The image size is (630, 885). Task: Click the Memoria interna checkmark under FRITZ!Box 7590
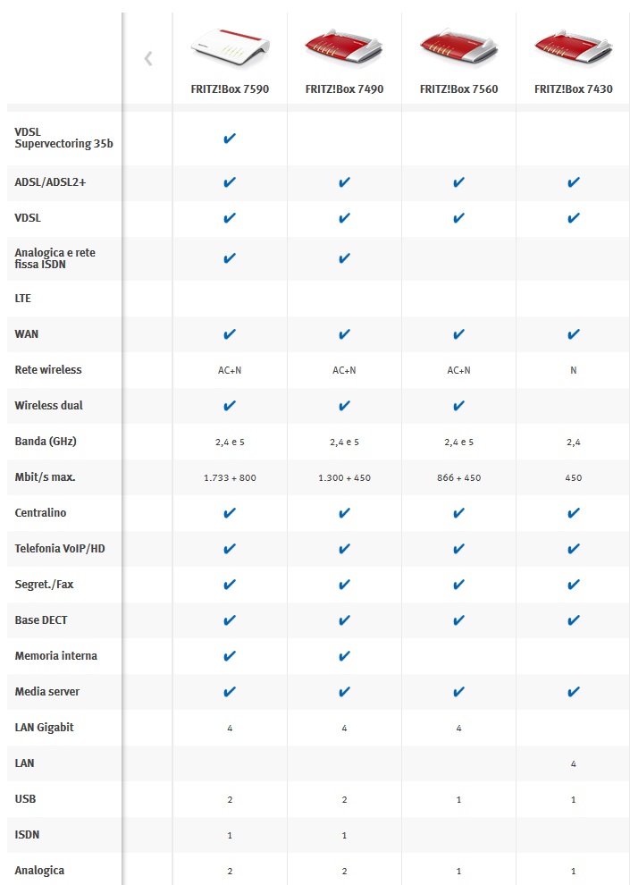pyautogui.click(x=230, y=656)
